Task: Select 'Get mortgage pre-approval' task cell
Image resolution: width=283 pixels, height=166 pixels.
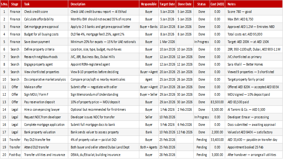Action: [x=45, y=27]
